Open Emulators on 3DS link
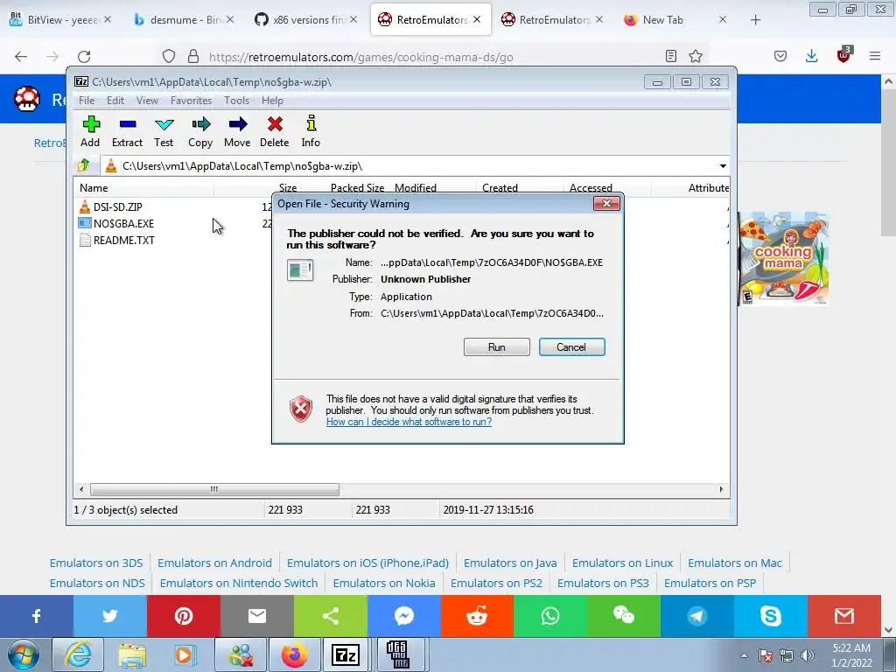Viewport: 896px width, 672px height. [96, 563]
